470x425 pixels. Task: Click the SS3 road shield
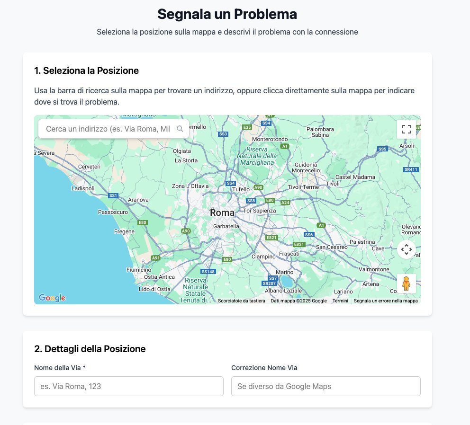click(223, 134)
